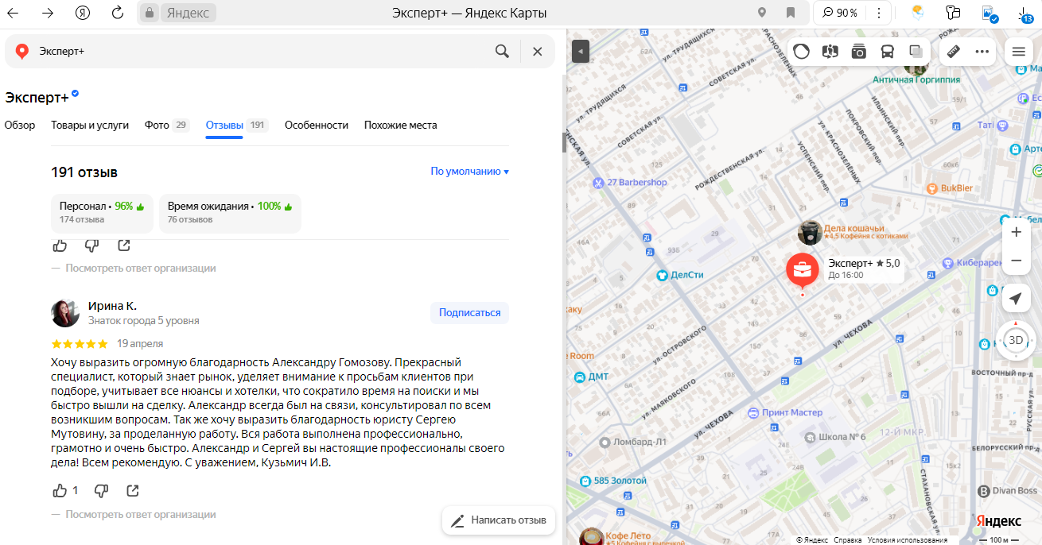Dislike Ирина К.'s review with thumbs down
The image size is (1042, 545).
click(101, 491)
